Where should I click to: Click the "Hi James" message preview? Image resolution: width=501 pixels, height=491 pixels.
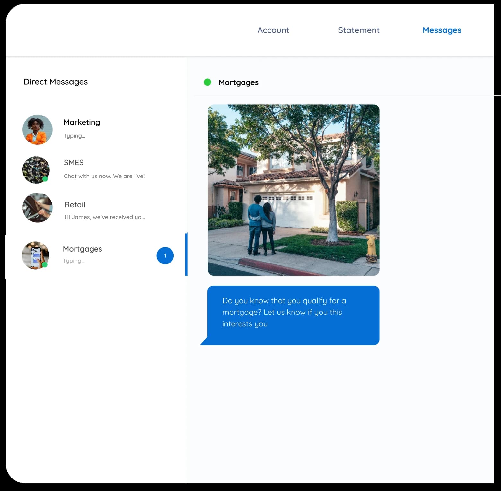pos(104,217)
